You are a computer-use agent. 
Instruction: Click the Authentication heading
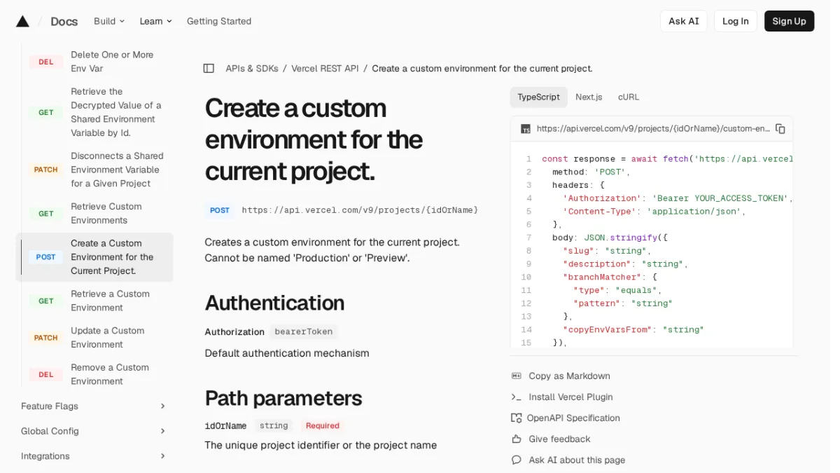point(274,303)
